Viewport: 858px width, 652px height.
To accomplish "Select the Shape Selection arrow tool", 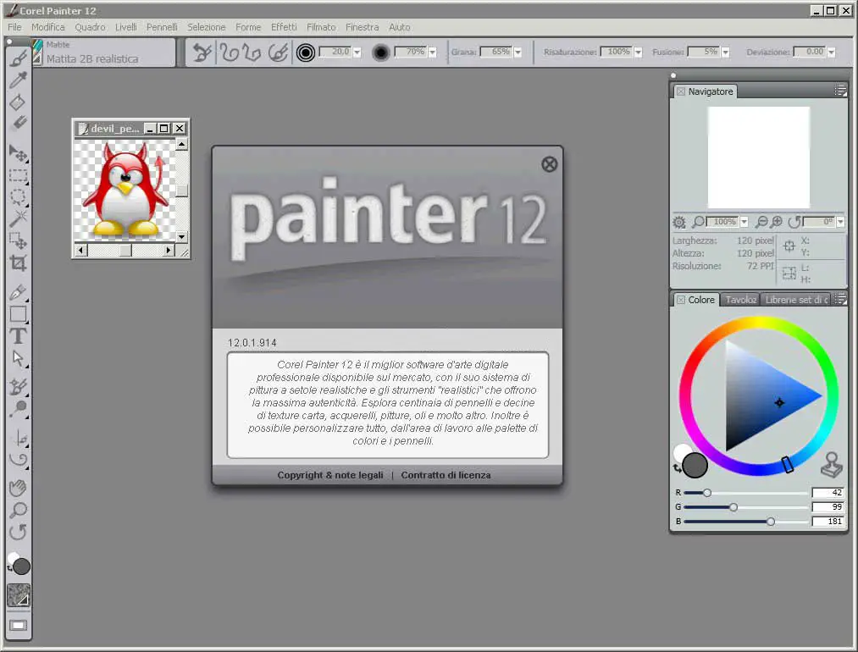I will tap(18, 358).
